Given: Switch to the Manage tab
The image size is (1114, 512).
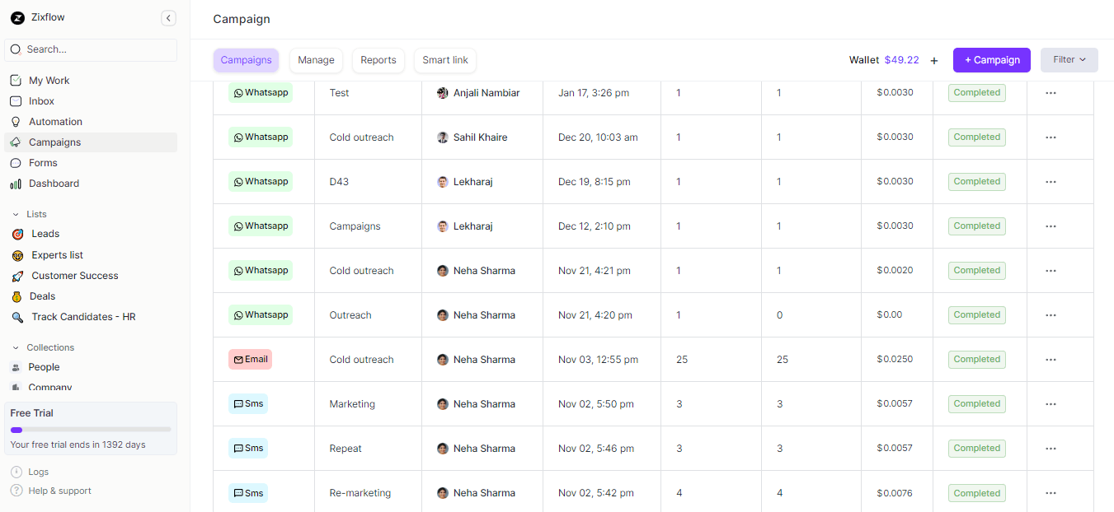Looking at the screenshot, I should 316,59.
